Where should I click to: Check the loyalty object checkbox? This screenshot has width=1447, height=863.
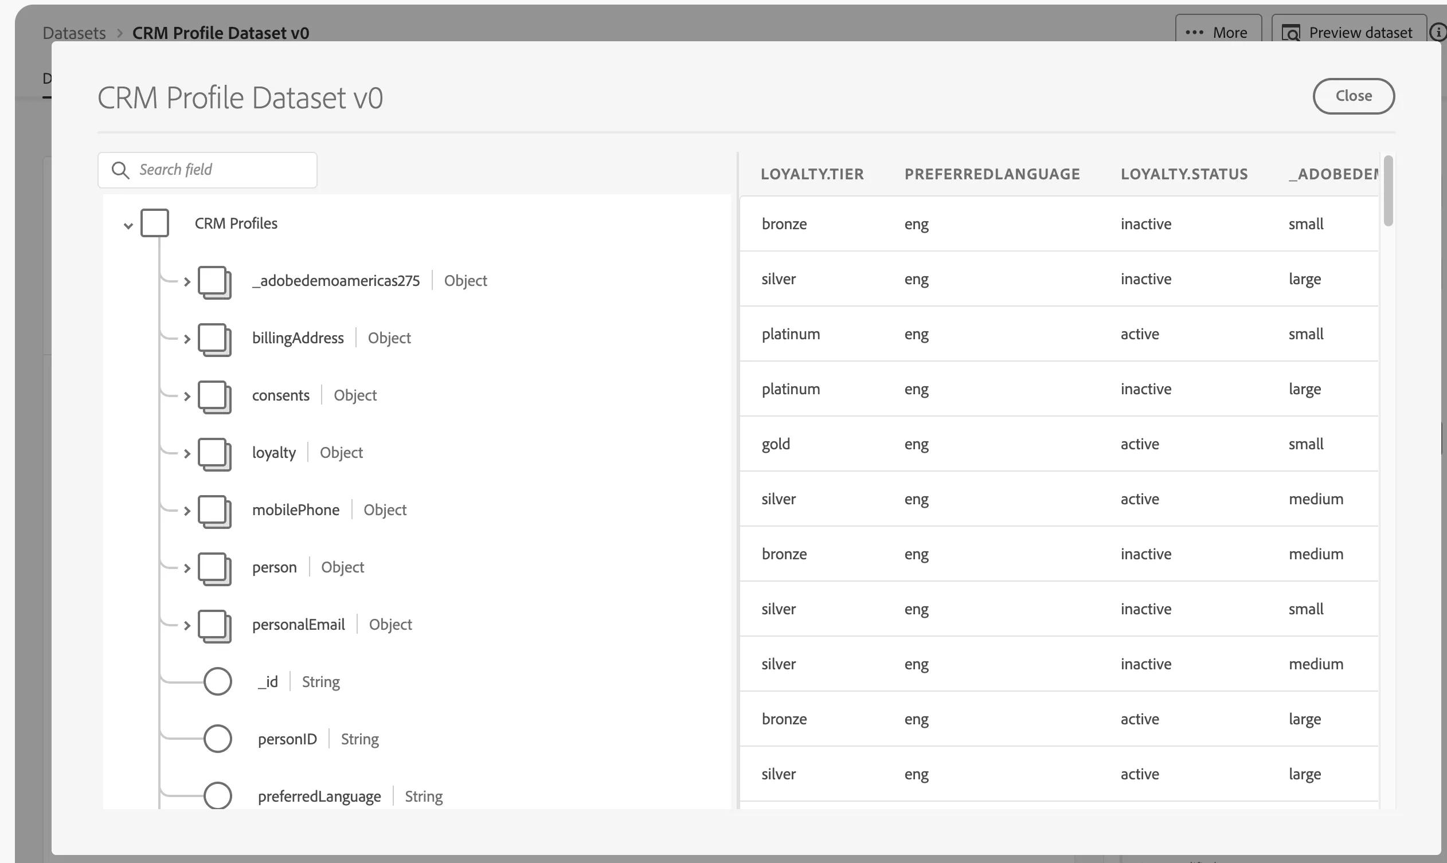(214, 454)
